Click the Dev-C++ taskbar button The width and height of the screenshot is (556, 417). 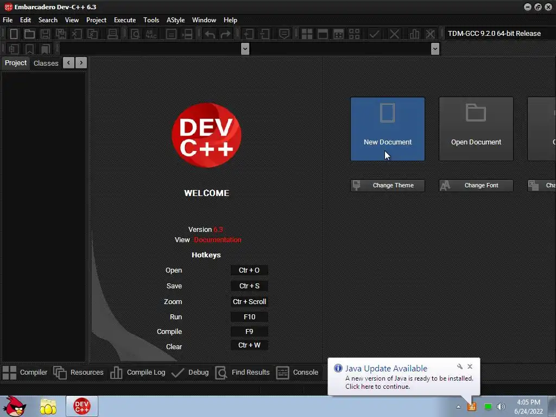coord(82,406)
